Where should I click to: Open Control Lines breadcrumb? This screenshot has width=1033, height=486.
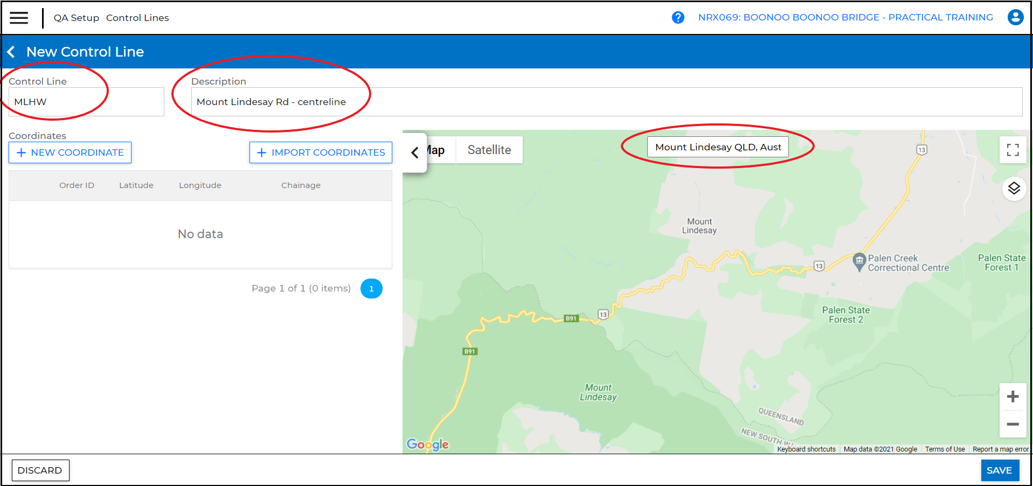pyautogui.click(x=137, y=18)
